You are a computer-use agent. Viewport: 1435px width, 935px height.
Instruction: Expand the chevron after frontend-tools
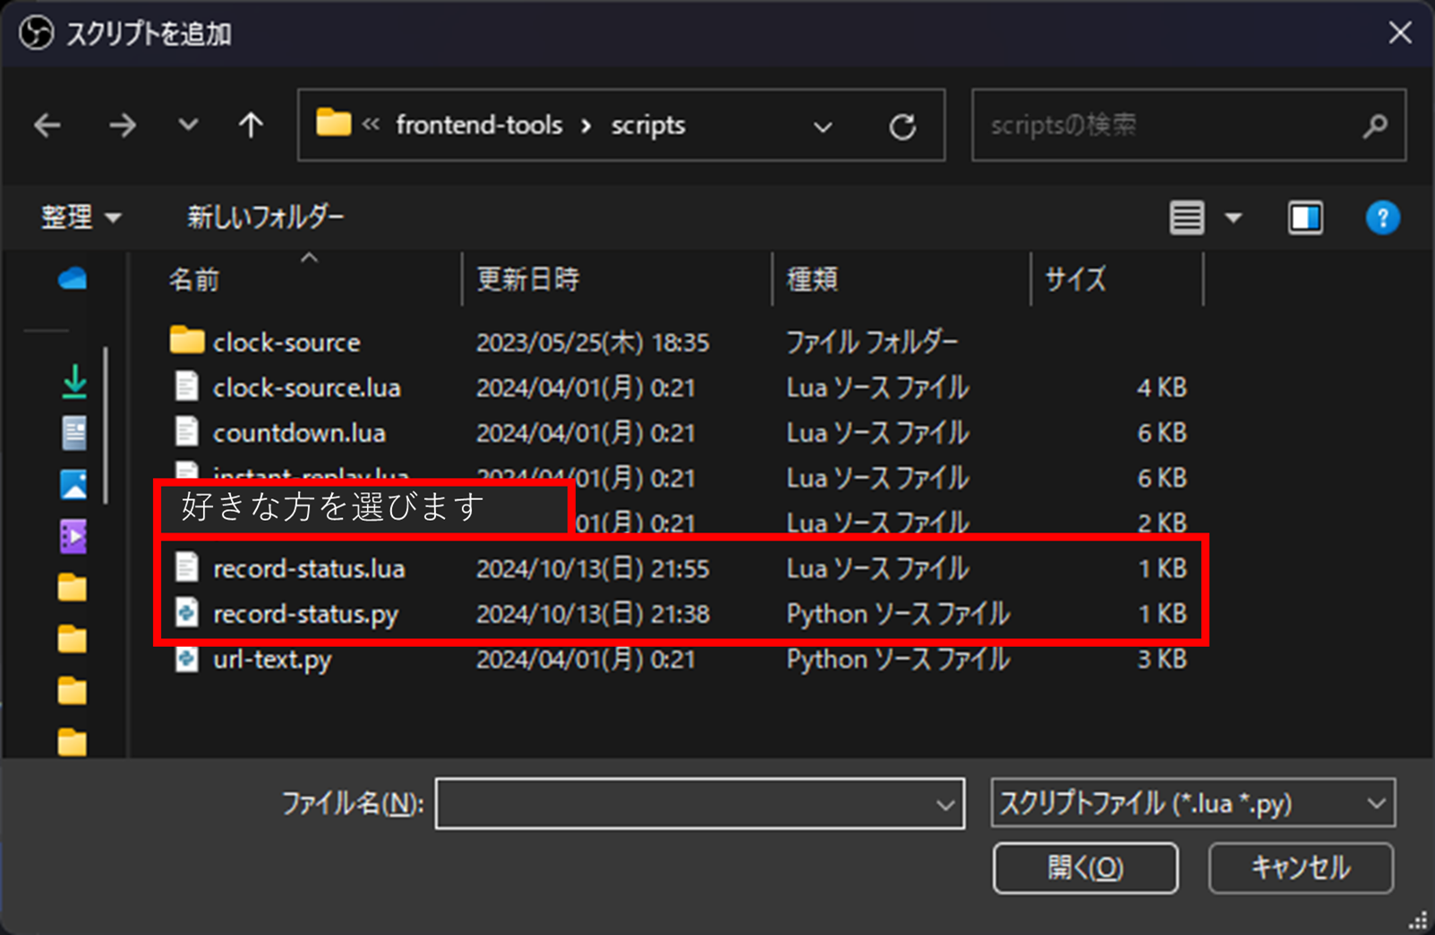tap(586, 125)
